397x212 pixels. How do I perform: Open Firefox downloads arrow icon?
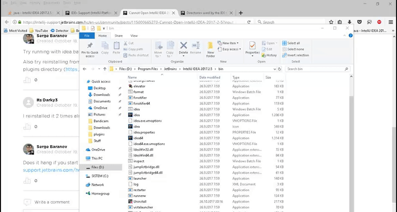[350, 22]
